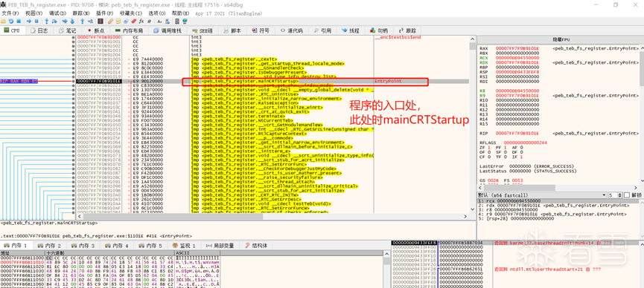Open the patches icon (bandage) in toolbar
The height and width of the screenshot is (288, 644).
tap(110, 21)
